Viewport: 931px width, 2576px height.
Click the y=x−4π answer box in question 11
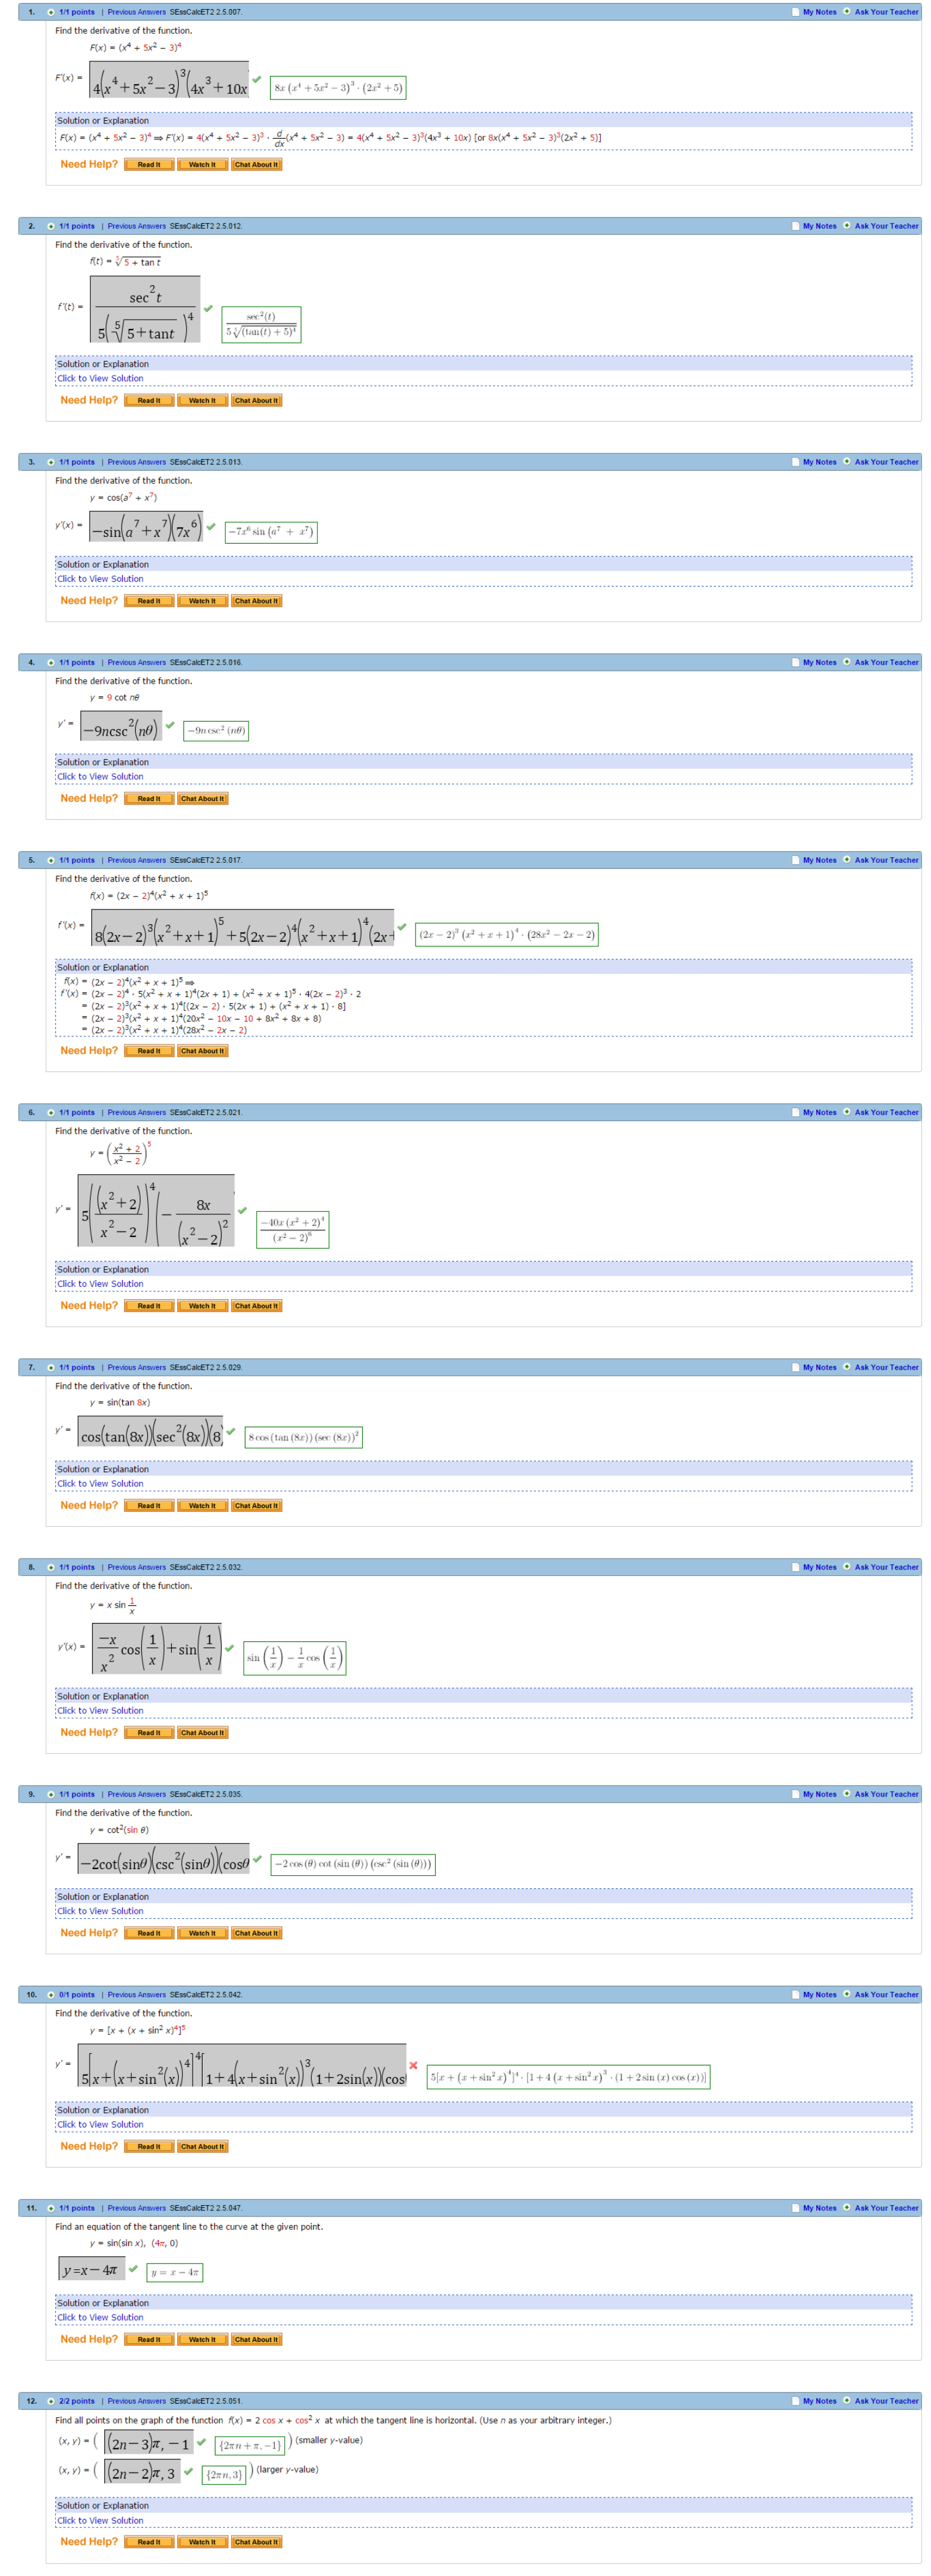coord(91,2270)
